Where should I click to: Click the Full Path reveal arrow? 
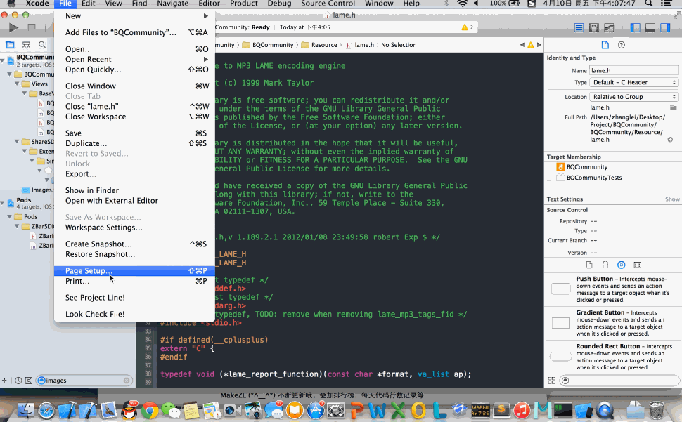[670, 139]
